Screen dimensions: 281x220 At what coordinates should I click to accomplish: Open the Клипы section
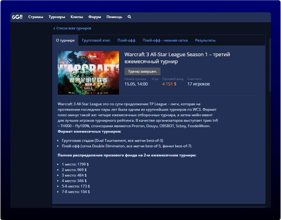tap(76, 17)
